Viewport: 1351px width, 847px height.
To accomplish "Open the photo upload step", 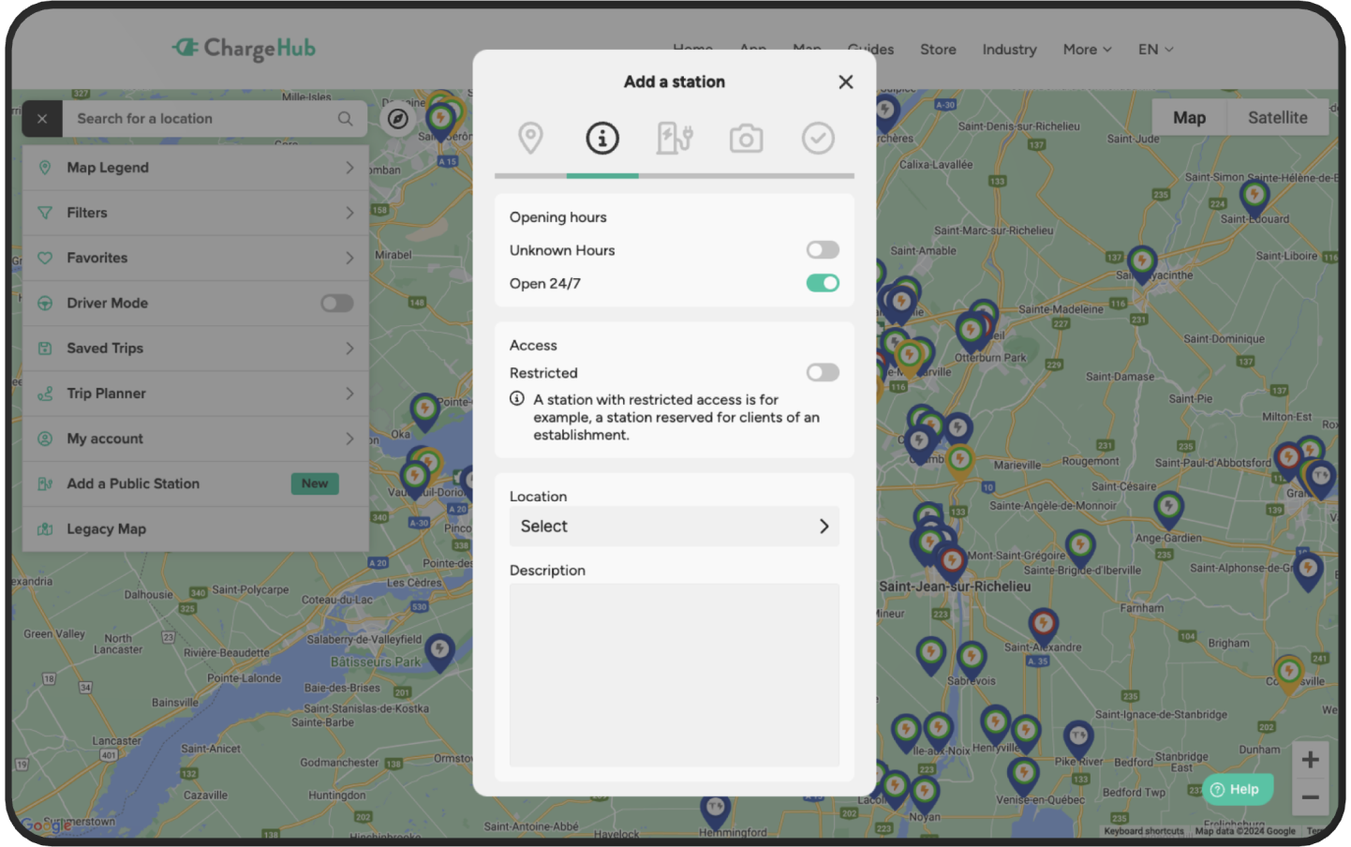I will [745, 138].
